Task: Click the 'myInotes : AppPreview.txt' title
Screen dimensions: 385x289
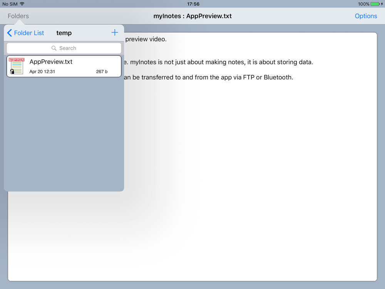Action: tap(192, 16)
